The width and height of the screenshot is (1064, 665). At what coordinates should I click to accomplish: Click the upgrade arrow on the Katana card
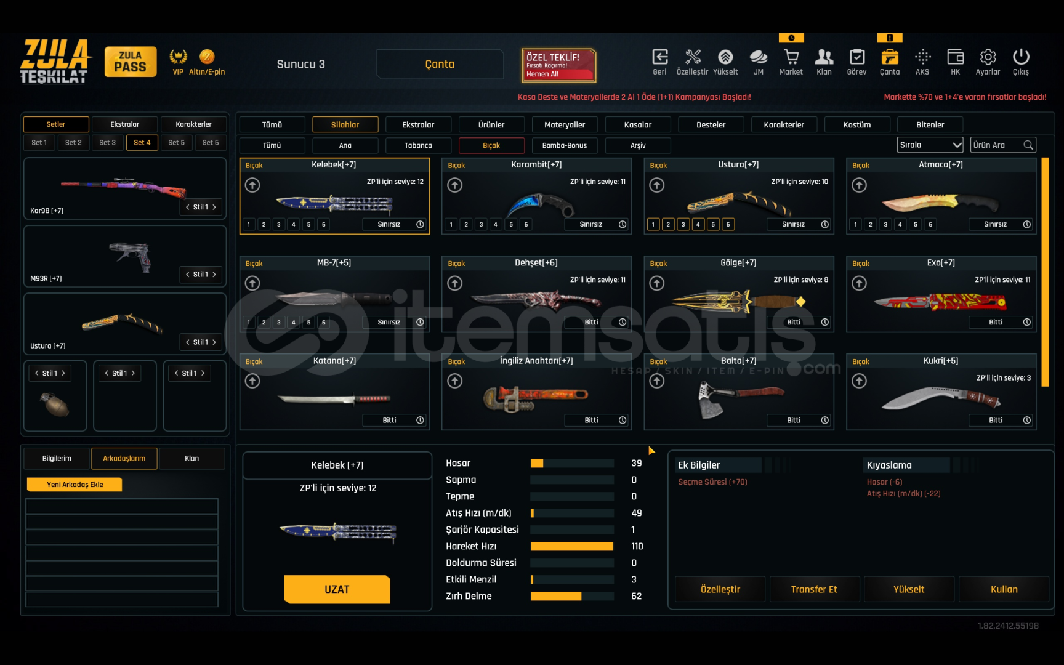252,381
